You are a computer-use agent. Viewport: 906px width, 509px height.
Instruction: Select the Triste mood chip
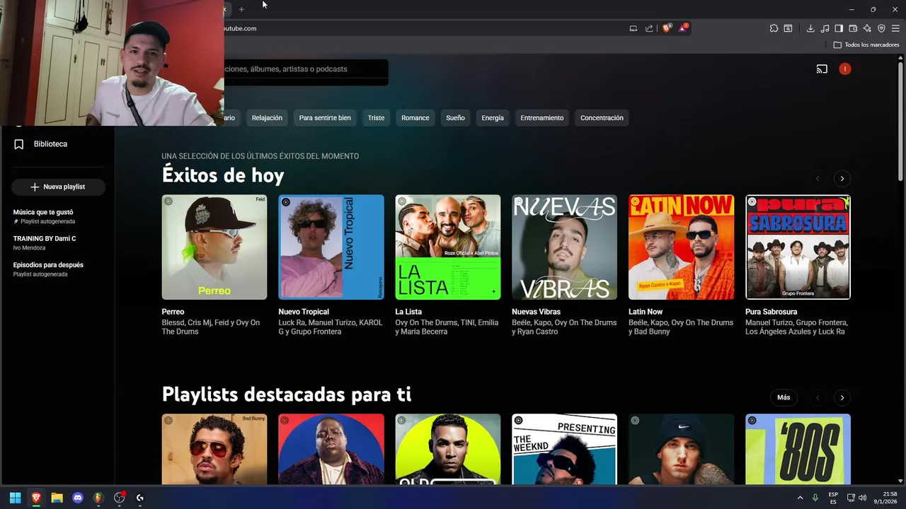(376, 118)
